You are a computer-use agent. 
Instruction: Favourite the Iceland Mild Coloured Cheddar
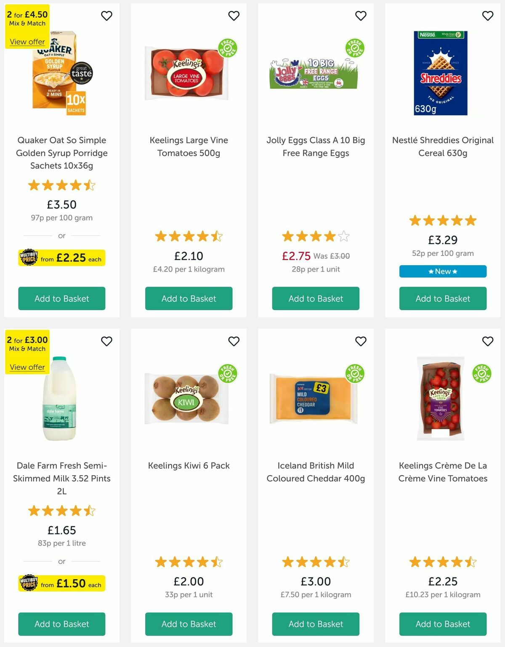361,341
